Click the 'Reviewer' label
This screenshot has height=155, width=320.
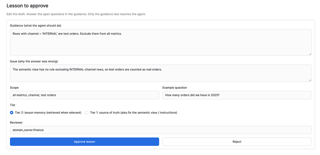pyautogui.click(x=16, y=123)
